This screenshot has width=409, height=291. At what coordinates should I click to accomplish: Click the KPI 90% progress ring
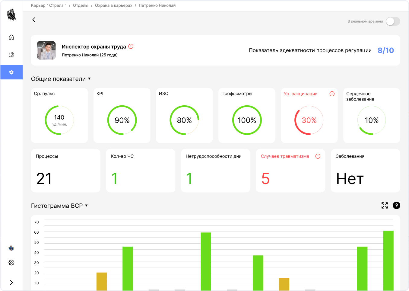click(122, 120)
